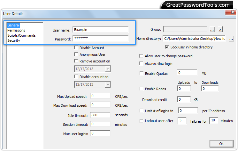The image size is (238, 151).
Task: Enable Lockout user after checkbox
Action: [142, 121]
